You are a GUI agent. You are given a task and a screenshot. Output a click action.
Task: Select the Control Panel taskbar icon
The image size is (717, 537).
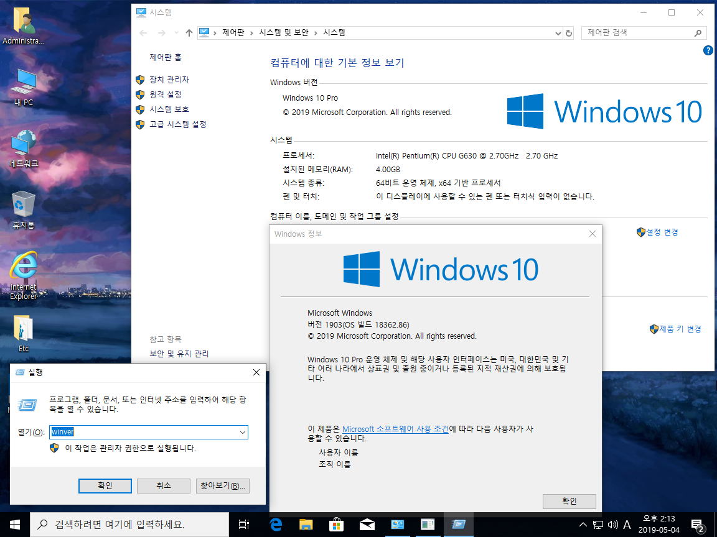[x=397, y=525]
